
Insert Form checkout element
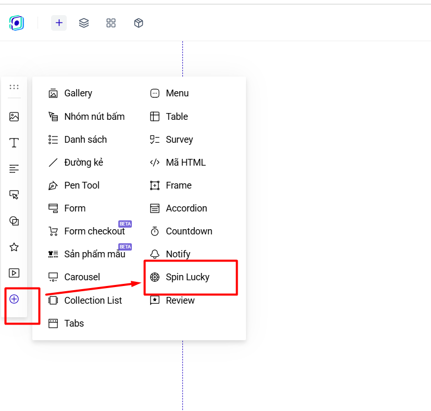(x=87, y=231)
